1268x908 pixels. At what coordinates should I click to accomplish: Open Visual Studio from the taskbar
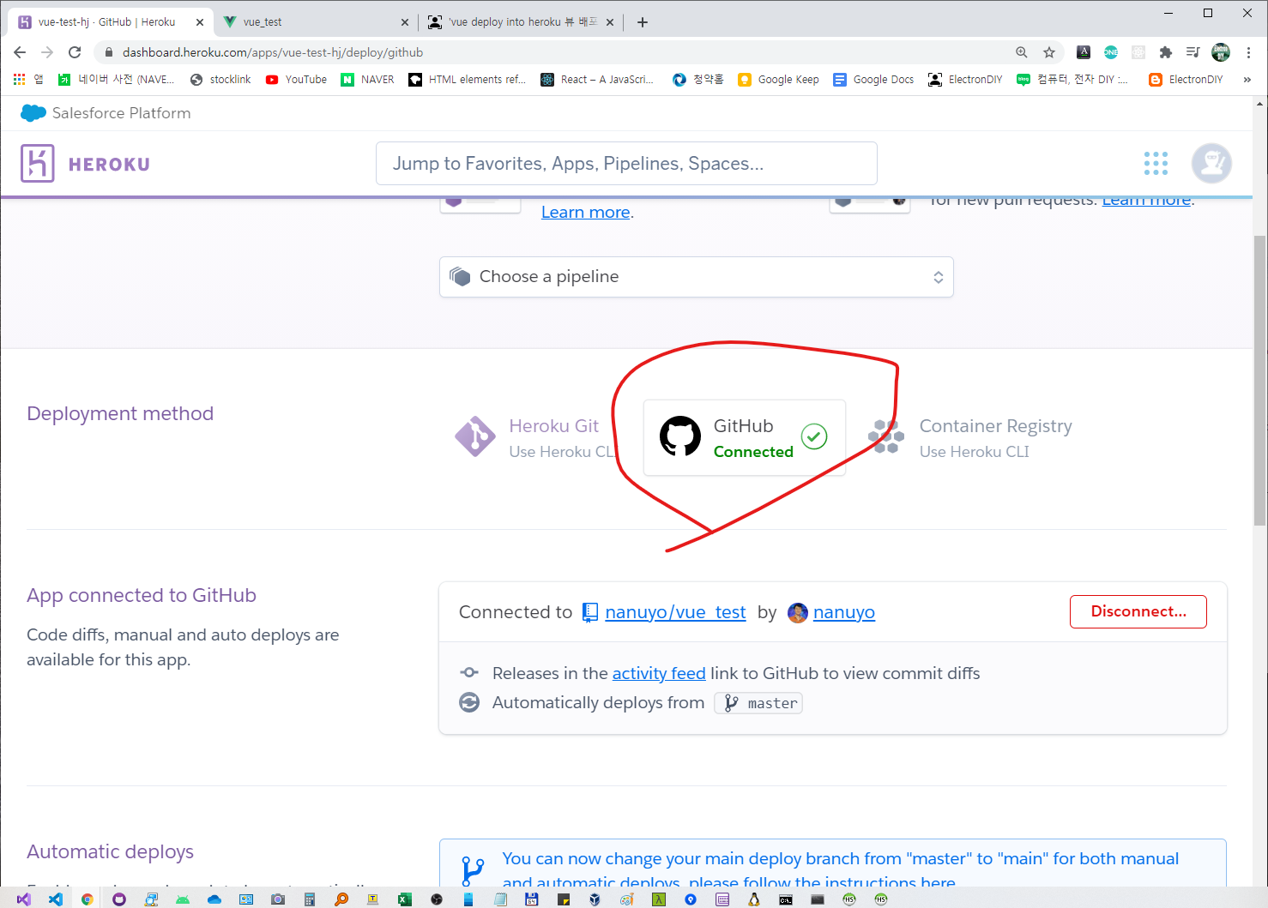pyautogui.click(x=23, y=899)
